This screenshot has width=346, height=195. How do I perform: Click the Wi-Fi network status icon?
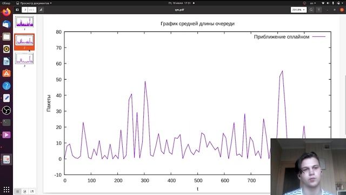[323, 3]
